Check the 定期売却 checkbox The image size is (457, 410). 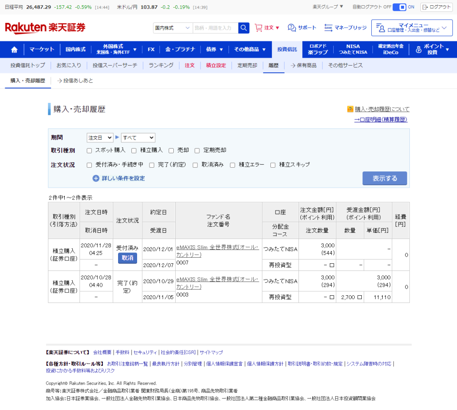197,150
